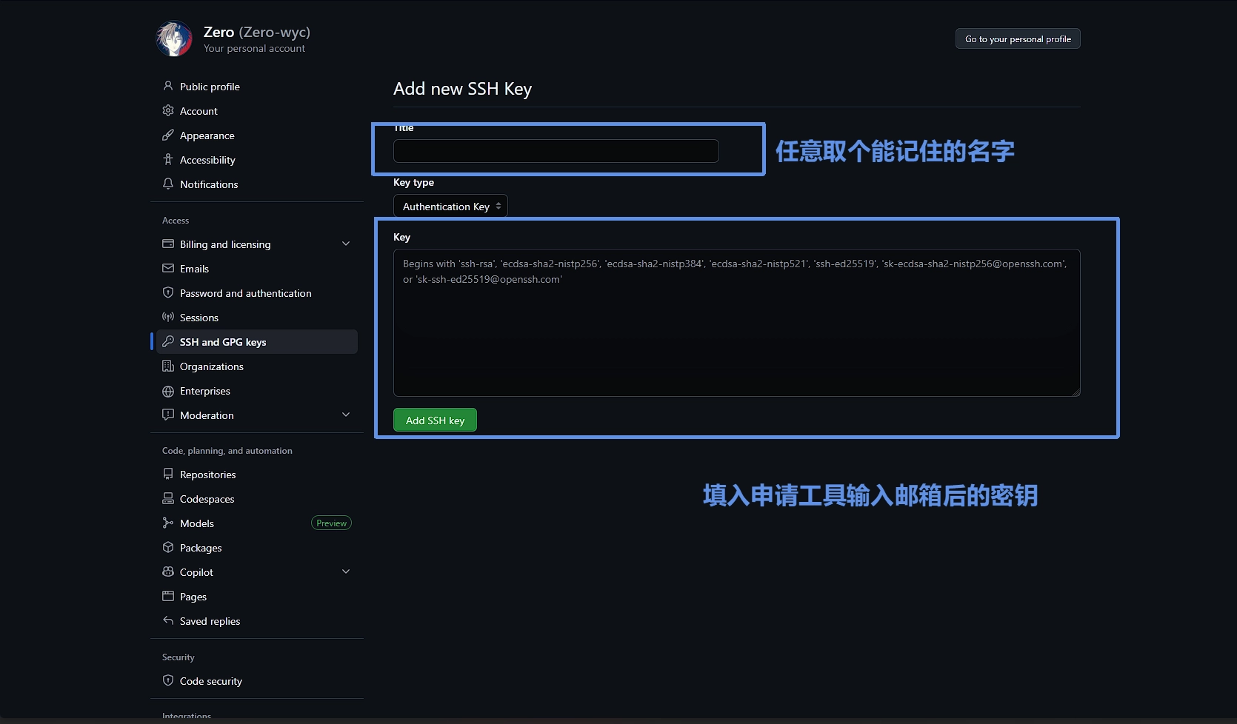Screen dimensions: 1237x724
Task: Click the Public profile person icon
Action: (168, 87)
